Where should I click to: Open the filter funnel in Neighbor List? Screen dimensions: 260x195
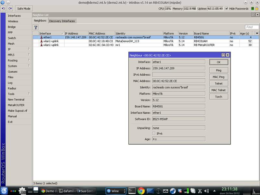tap(36, 28)
